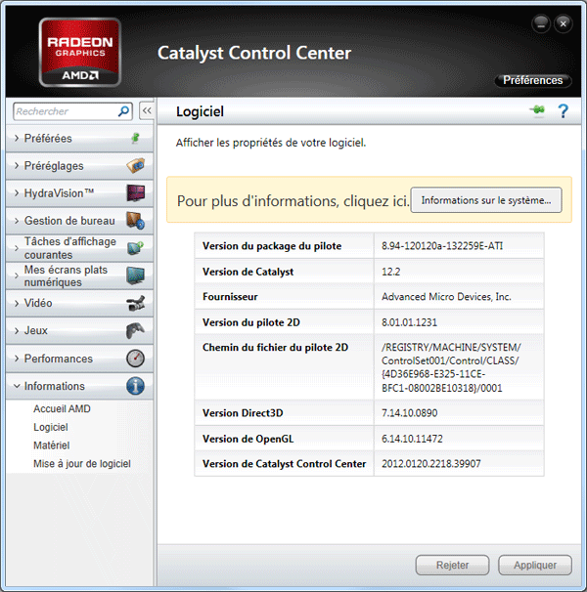Click the Vidéo camera icon
This screenshot has width=587, height=592.
click(135, 303)
